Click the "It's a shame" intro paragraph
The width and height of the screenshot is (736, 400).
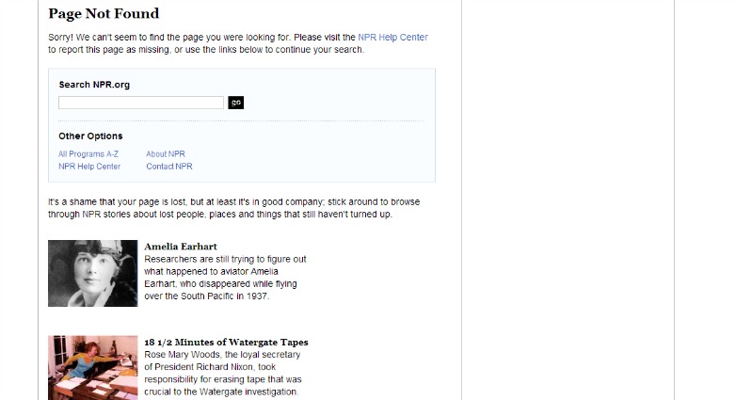(x=233, y=208)
